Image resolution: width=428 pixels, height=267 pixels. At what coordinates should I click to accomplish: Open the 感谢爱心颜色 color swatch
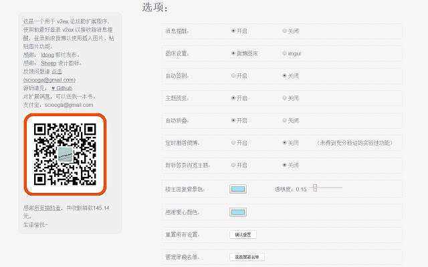(237, 213)
